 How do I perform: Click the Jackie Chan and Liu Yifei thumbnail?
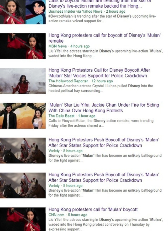(23, 116)
